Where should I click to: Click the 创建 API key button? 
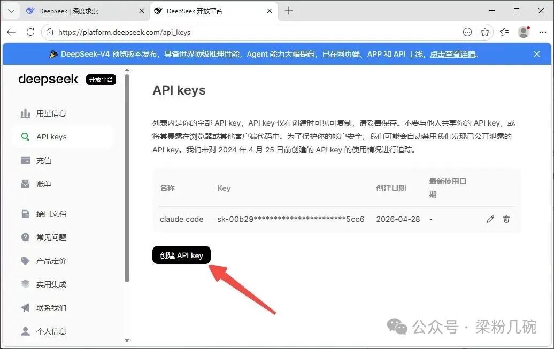pyautogui.click(x=181, y=255)
